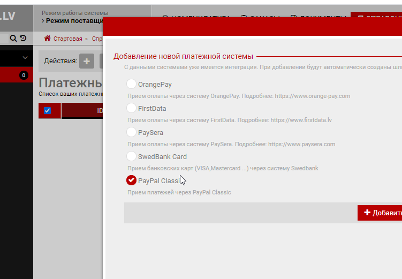Expand the sidebar chevron dropdown

tap(25, 57)
